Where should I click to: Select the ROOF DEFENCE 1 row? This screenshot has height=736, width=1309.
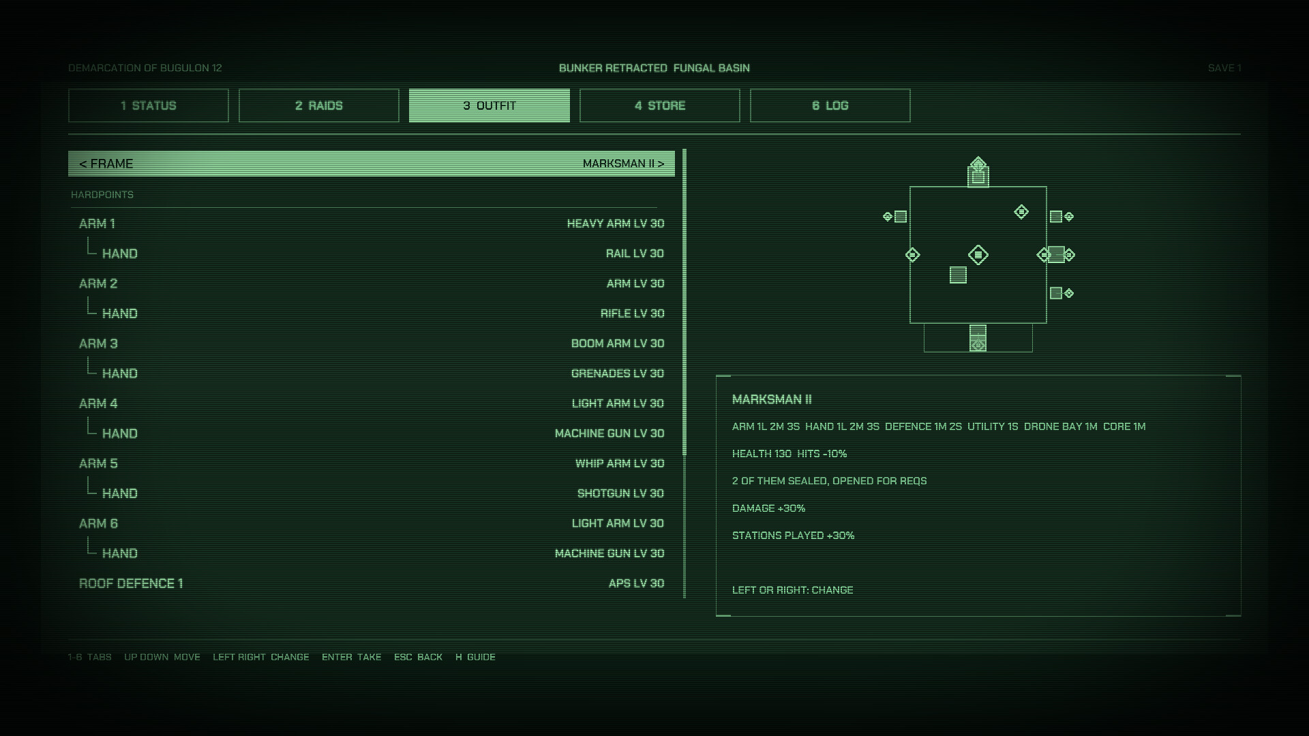[372, 583]
